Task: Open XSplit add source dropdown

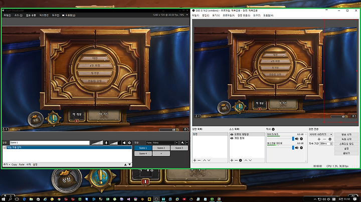Action: (7, 164)
